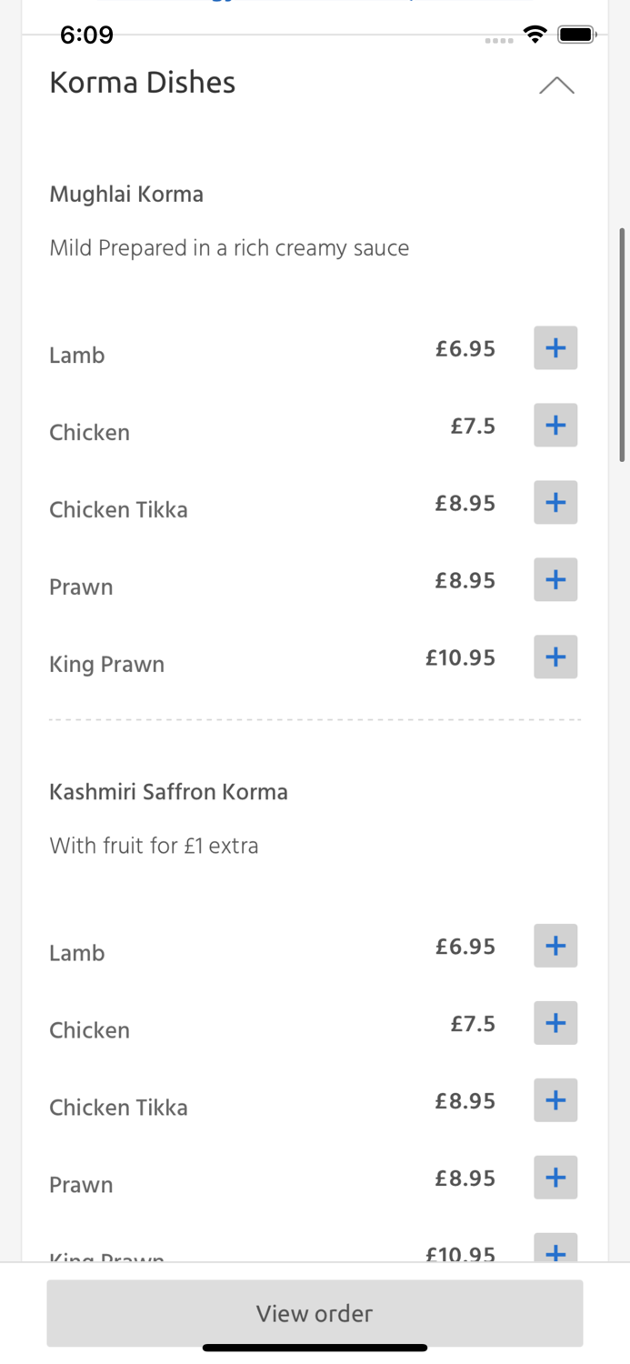This screenshot has width=630, height=1364.
Task: Add Chicken Tikka Kashmiri Saffron Korma
Action: coord(555,1100)
